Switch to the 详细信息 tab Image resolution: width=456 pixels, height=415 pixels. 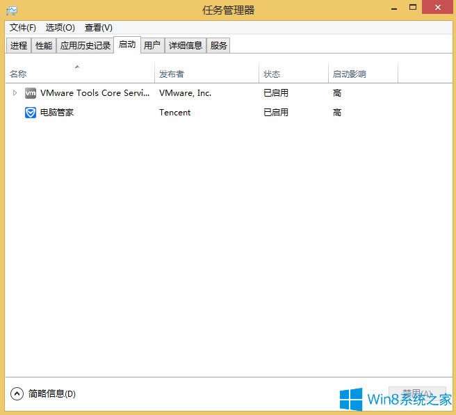(186, 45)
